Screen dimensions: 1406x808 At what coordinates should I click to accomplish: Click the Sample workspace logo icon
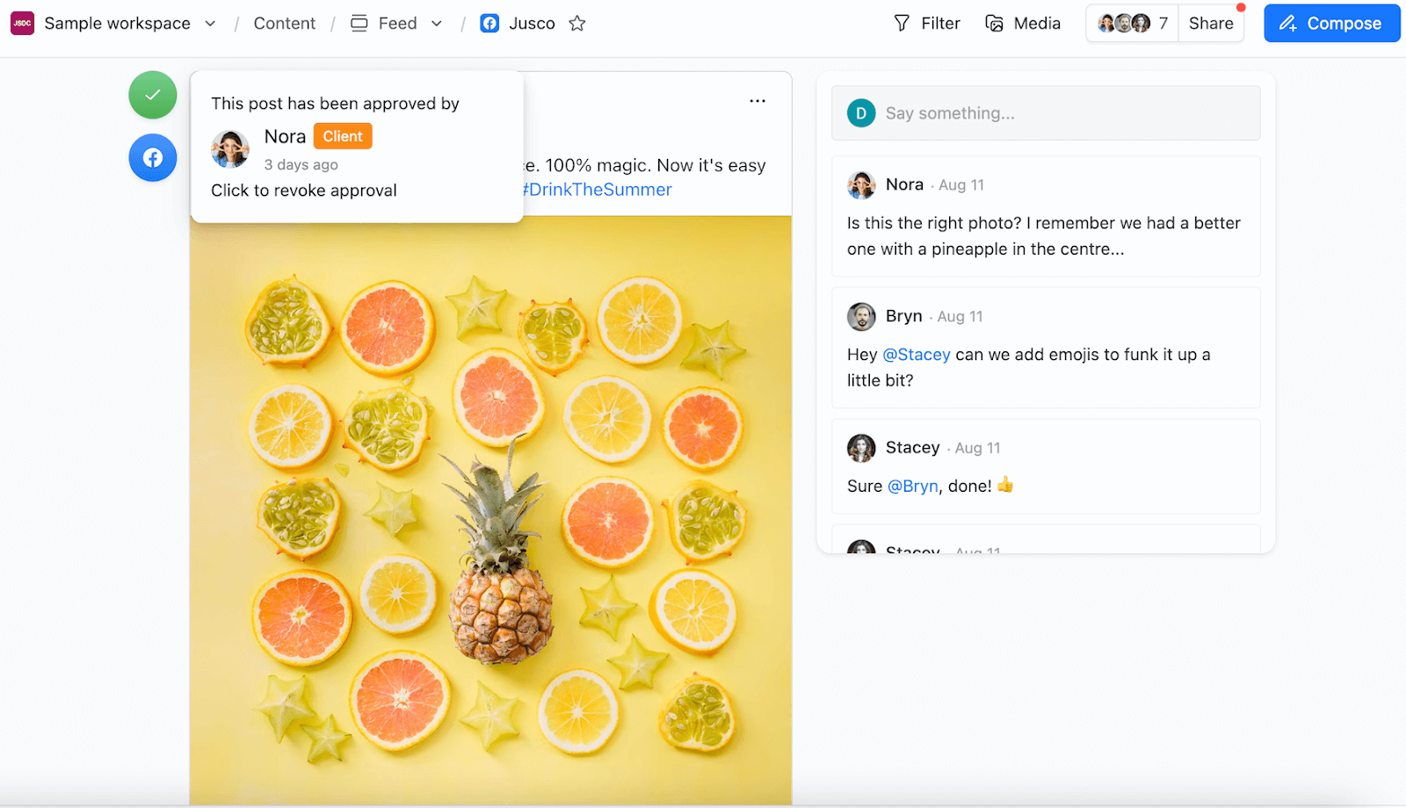click(x=22, y=24)
